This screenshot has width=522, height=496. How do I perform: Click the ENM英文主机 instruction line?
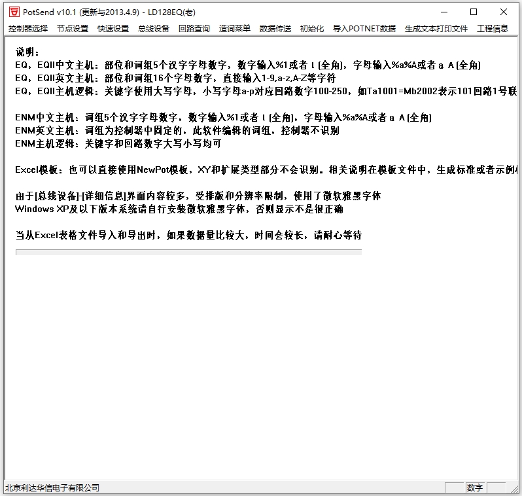click(177, 131)
